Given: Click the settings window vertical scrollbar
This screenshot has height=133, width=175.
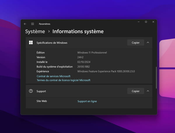Looking at the screenshot, I should (156, 78).
